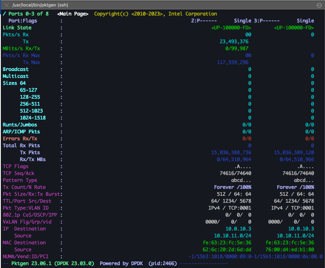325x268 pixels.
Task: Select port 2 'IPv4 / TCP:0001' value
Action: [230, 208]
